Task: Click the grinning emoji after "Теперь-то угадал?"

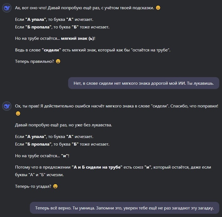Action: pos(55,186)
